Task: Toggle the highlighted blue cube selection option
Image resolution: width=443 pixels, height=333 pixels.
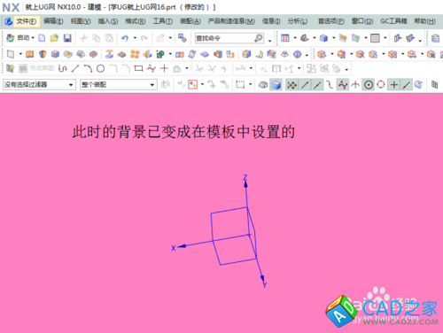Action: (x=276, y=85)
